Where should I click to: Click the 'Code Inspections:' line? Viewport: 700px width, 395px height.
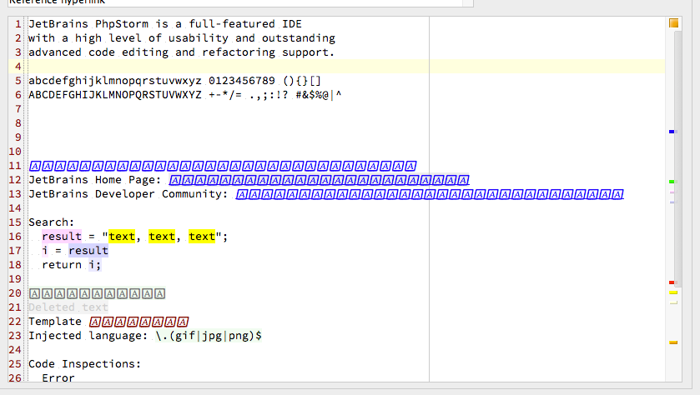84,364
